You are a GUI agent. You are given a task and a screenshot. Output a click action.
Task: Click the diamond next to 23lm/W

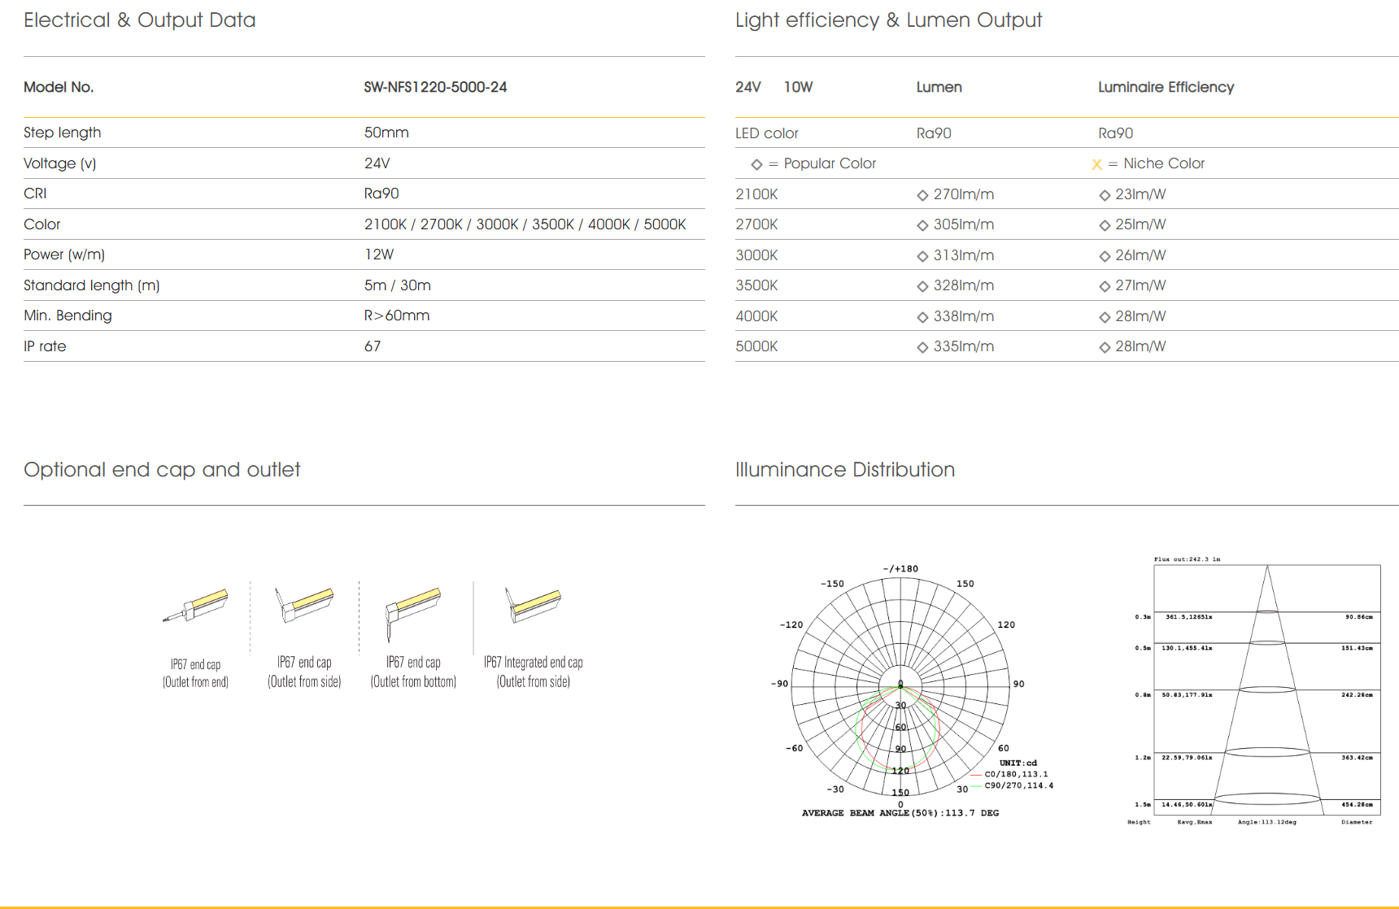[x=1105, y=195]
